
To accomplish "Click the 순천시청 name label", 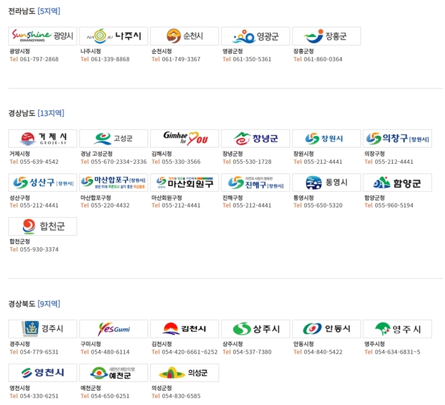I will [161, 51].
